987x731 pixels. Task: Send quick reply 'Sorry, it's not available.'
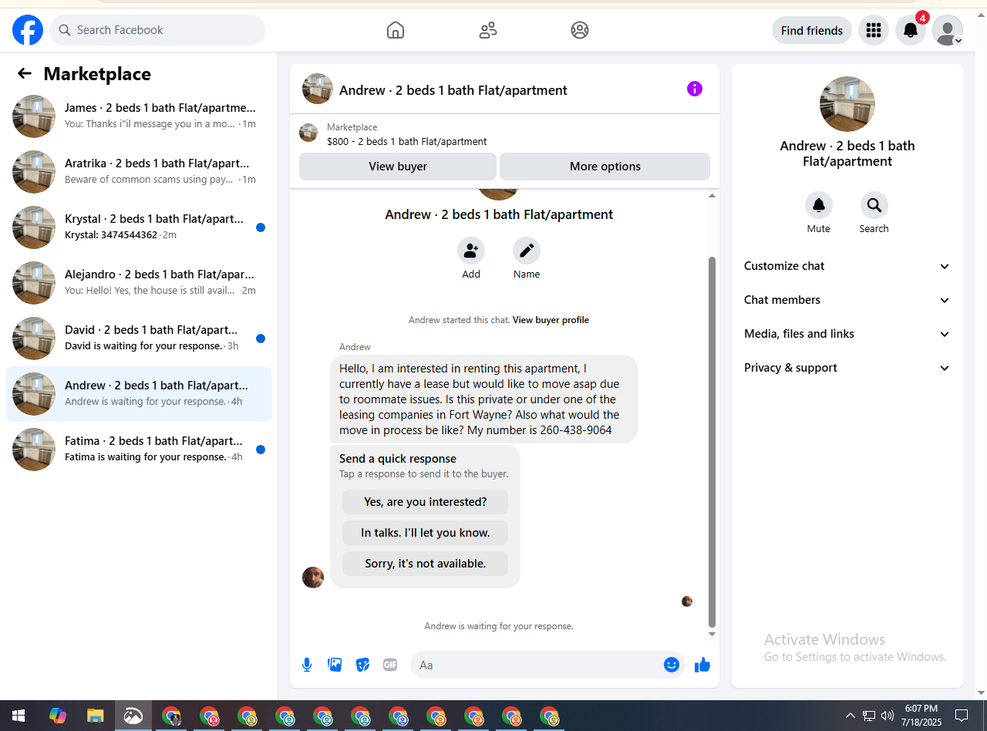click(x=425, y=564)
